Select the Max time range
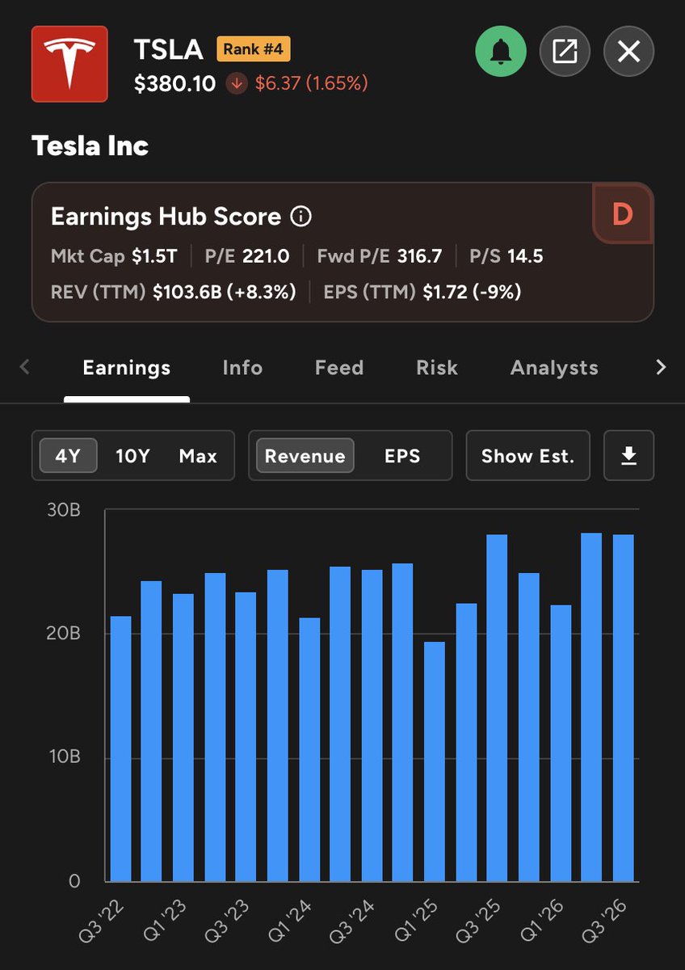Image resolution: width=685 pixels, height=970 pixels. (198, 456)
